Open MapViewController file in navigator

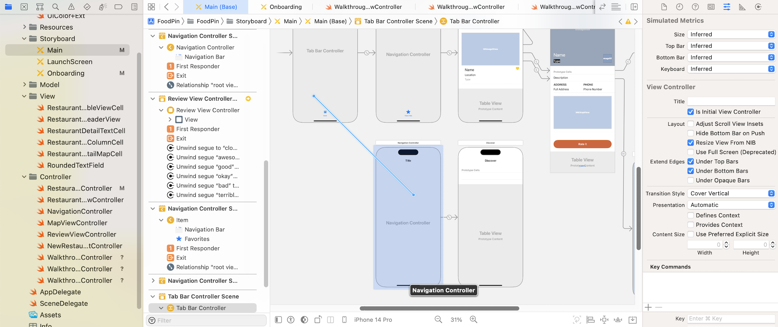point(77,223)
